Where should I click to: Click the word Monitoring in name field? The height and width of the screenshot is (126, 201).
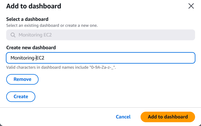[x=22, y=58]
